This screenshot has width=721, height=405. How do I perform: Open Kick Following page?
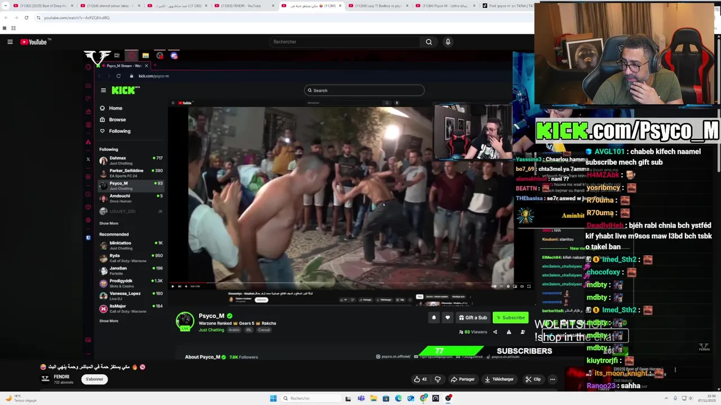tap(115, 131)
